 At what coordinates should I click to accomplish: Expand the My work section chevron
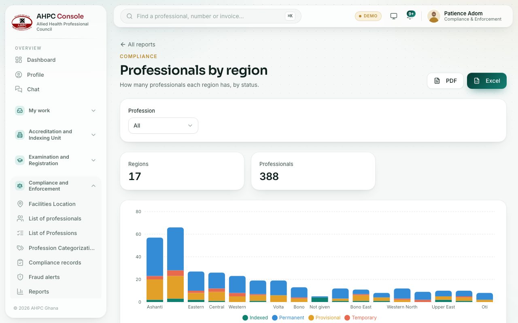(93, 111)
